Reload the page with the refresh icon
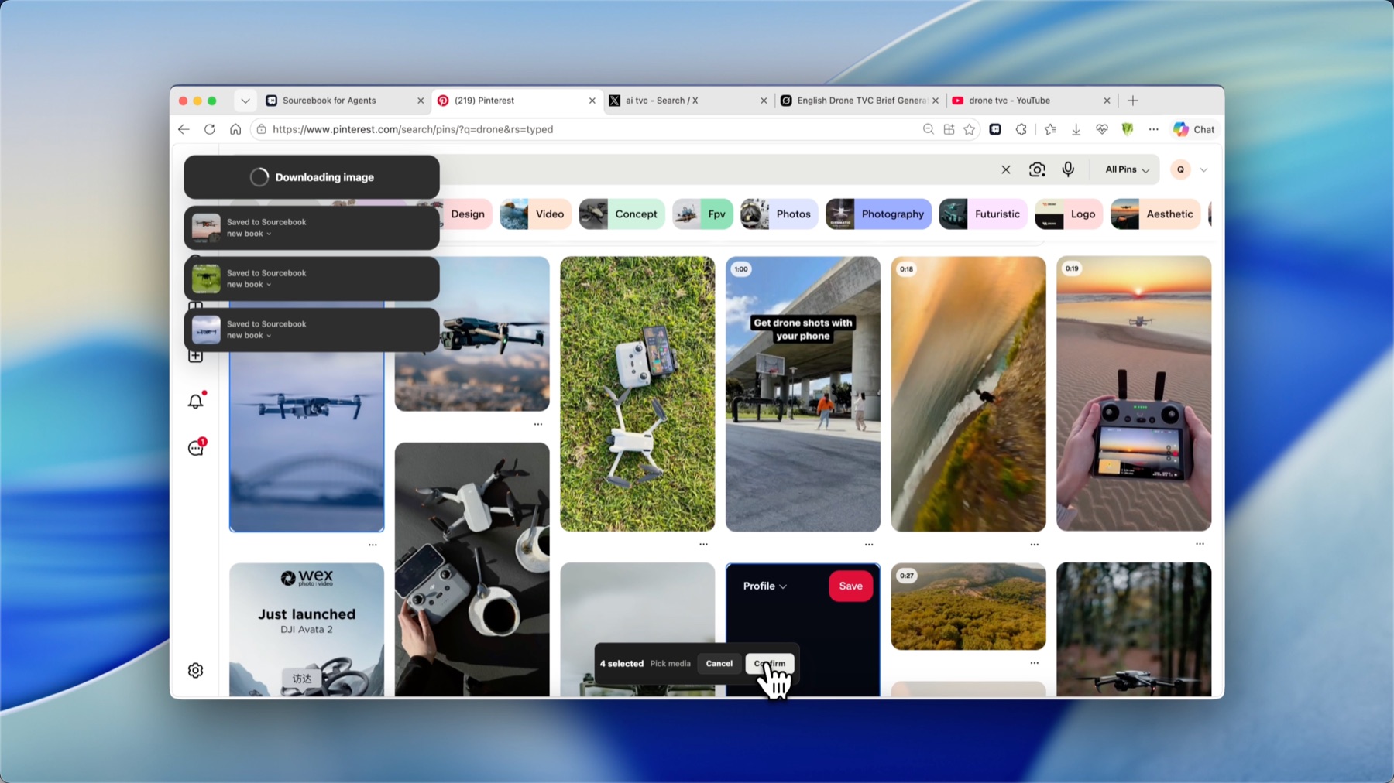Image resolution: width=1394 pixels, height=783 pixels. (x=209, y=129)
